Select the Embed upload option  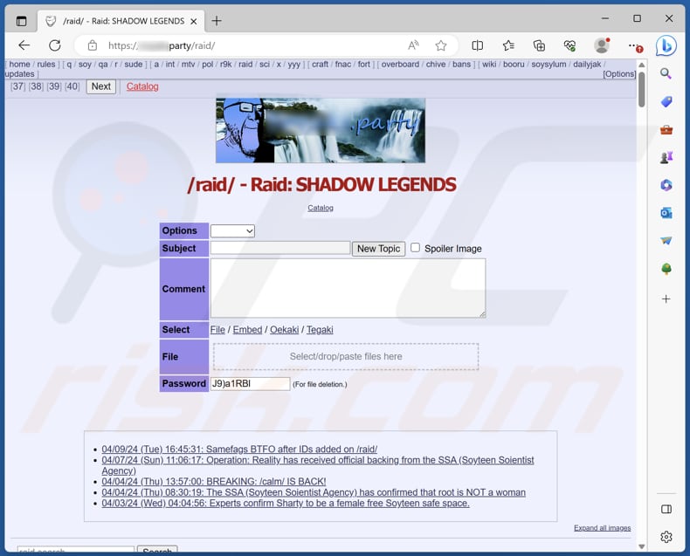pos(247,330)
